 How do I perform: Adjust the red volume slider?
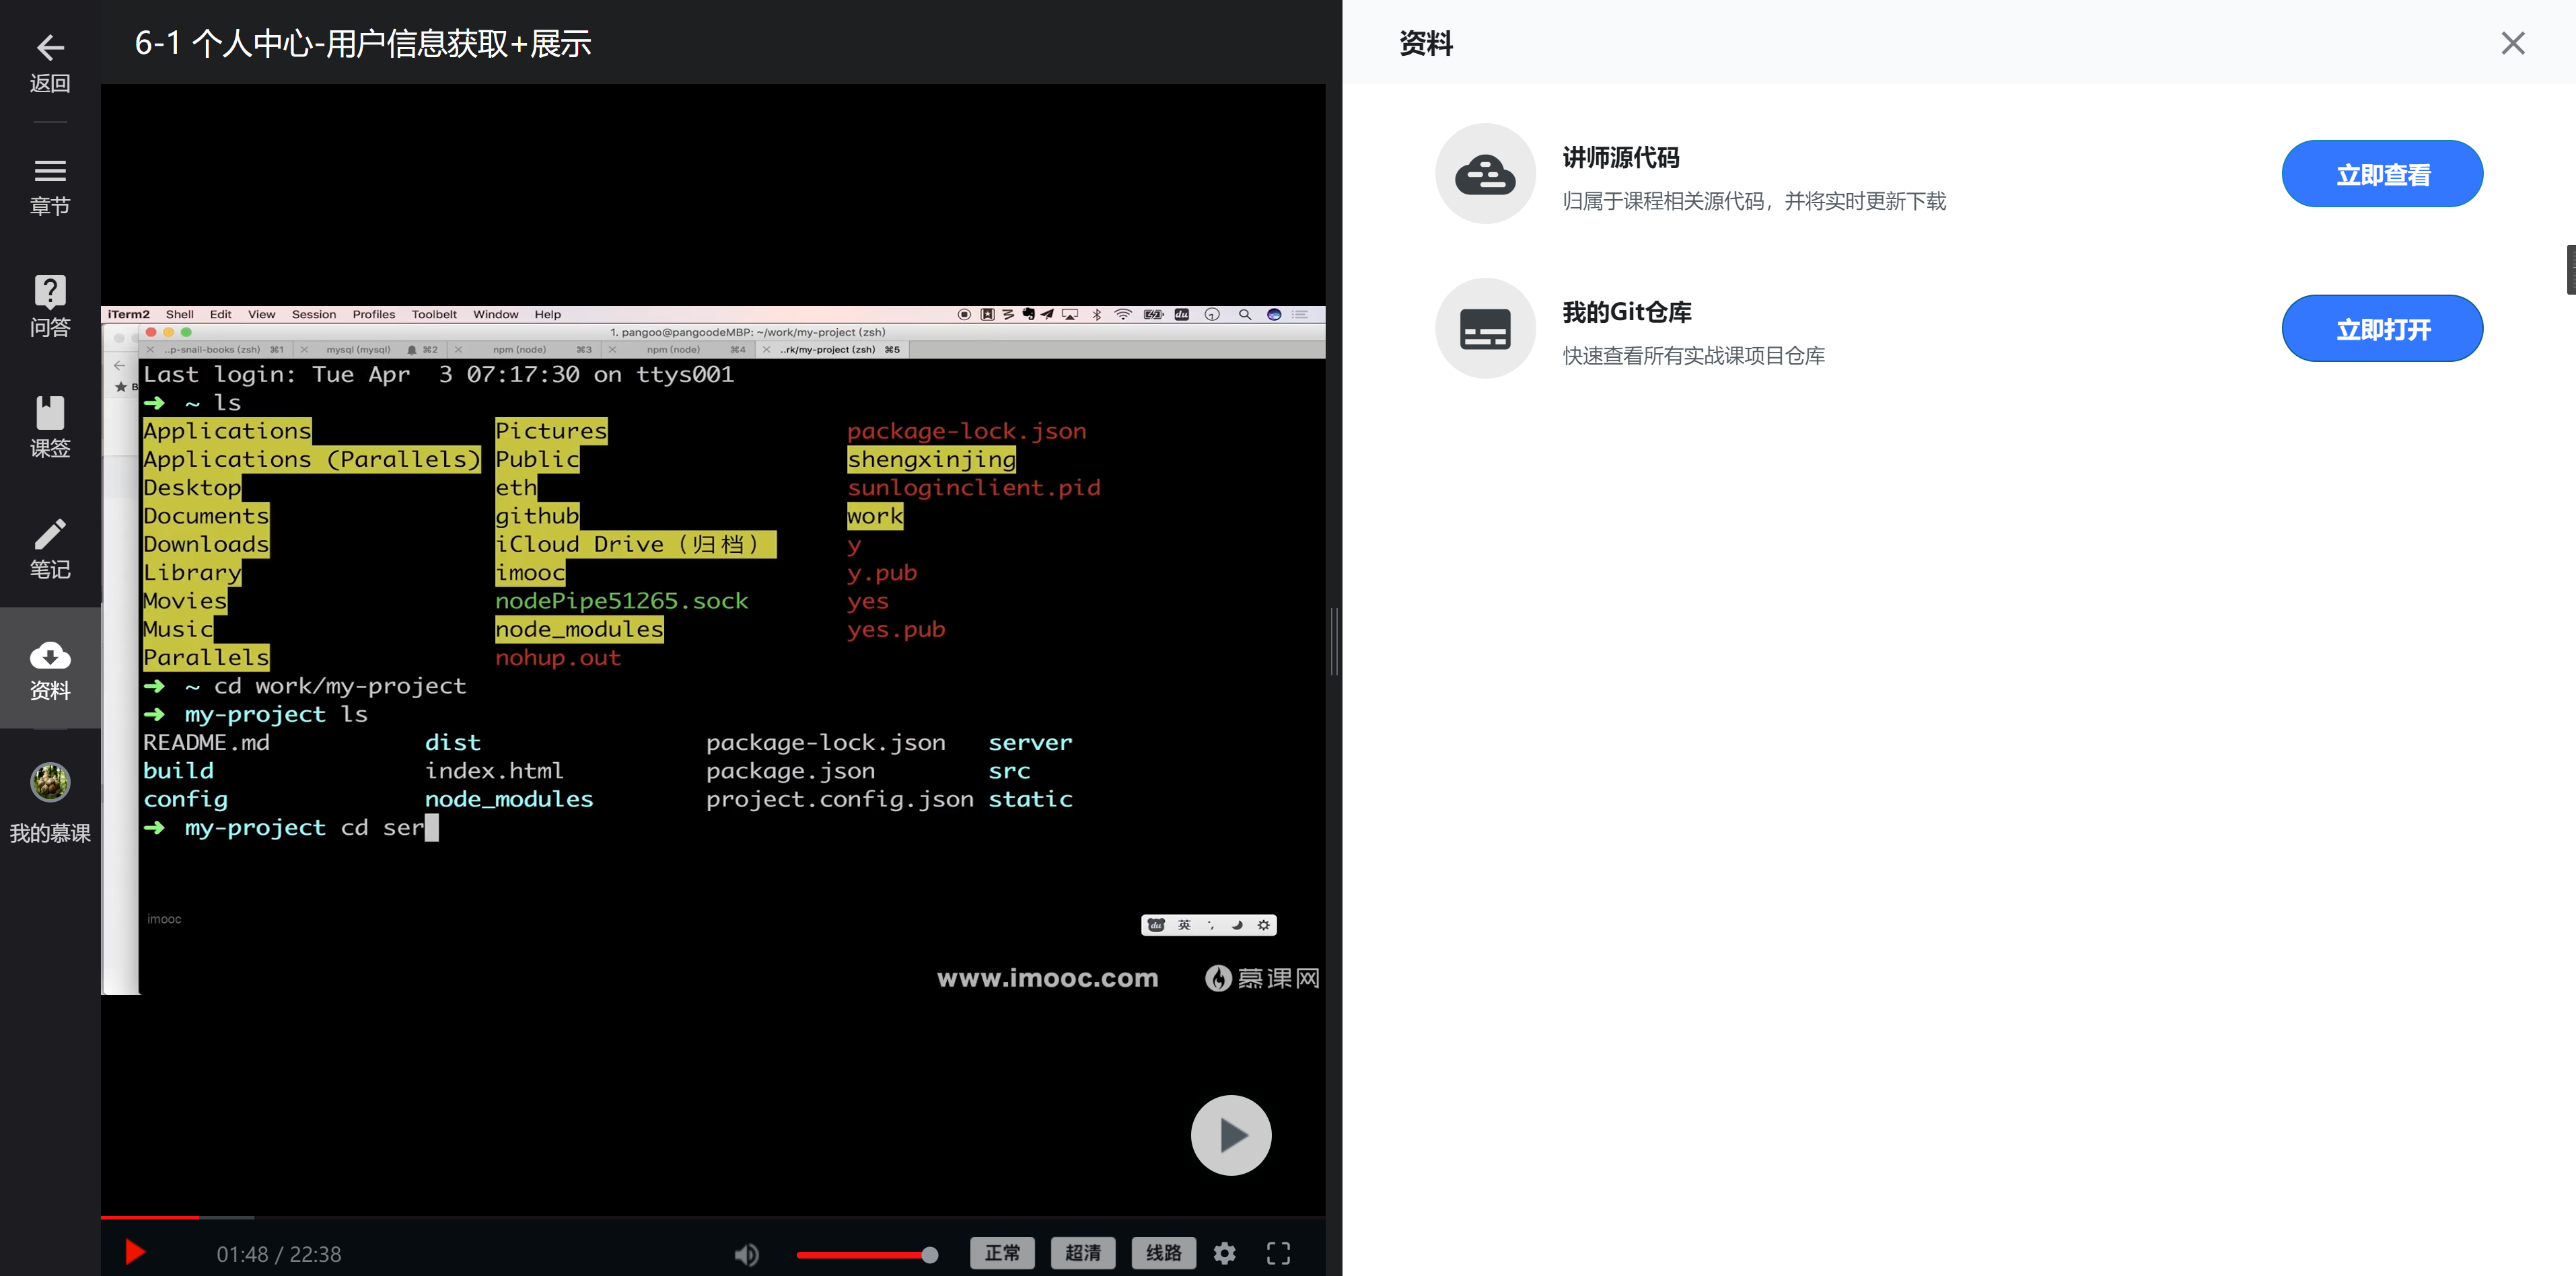(x=866, y=1255)
